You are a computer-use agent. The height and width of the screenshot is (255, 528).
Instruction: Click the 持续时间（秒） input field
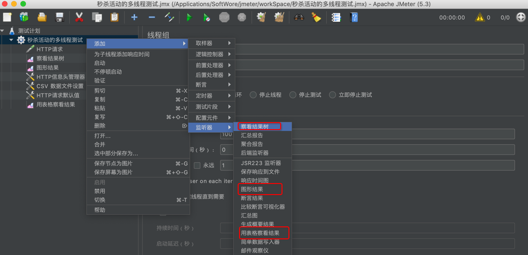click(367, 228)
